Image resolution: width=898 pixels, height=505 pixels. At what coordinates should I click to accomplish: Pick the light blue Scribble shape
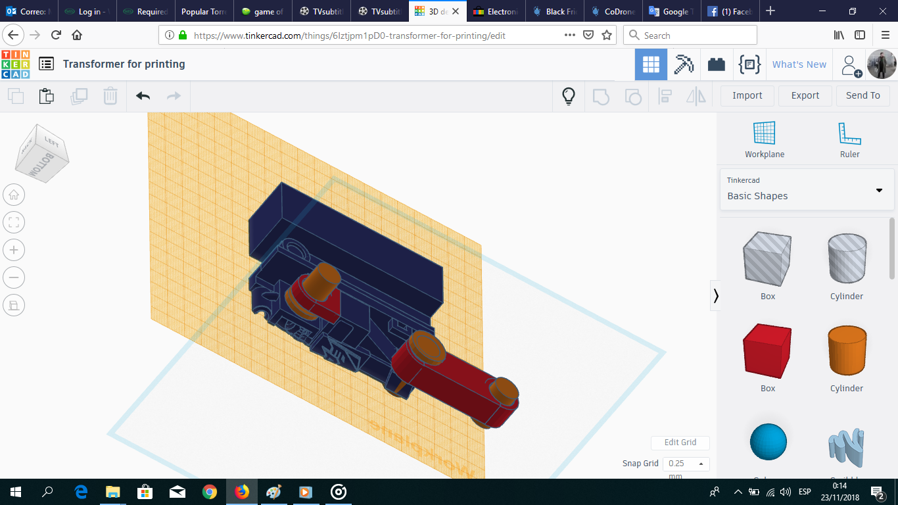point(847,447)
